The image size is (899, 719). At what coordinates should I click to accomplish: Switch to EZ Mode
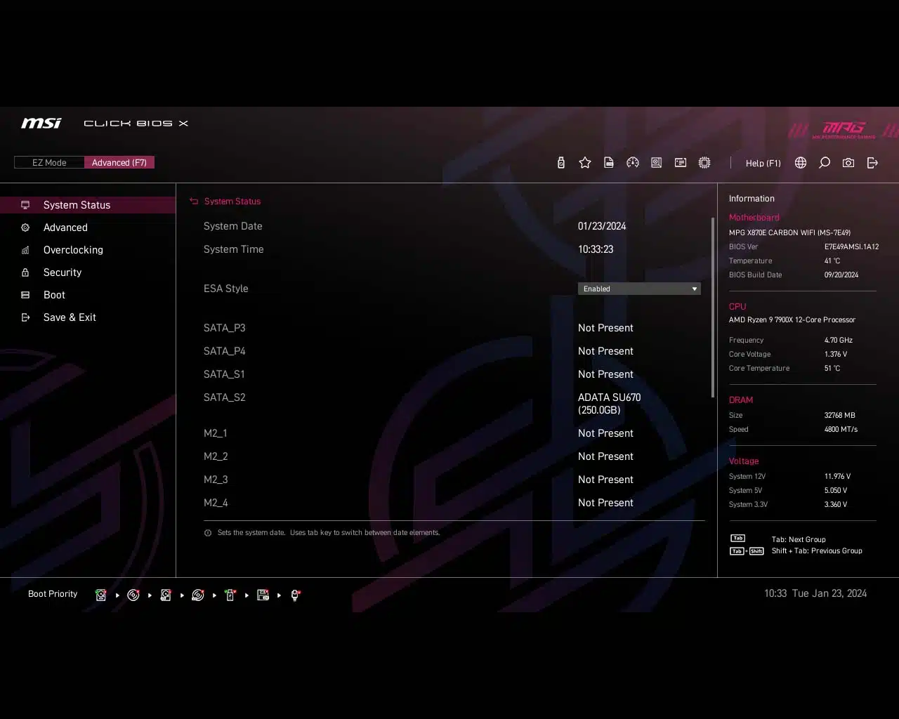pos(49,162)
